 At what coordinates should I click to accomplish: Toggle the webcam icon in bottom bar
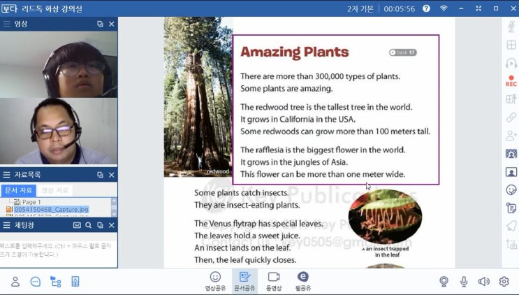[x=444, y=282]
